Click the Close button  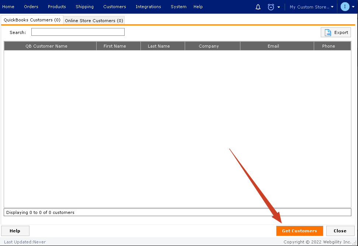tap(340, 231)
